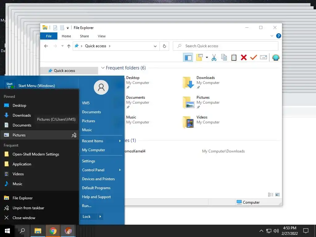Open the Videos folder icon
This screenshot has height=237, width=316.
[x=188, y=122]
